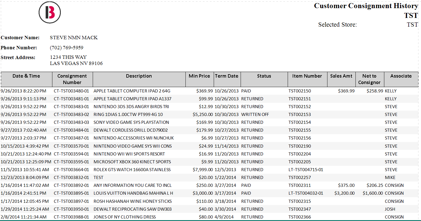
Task: Click the Status column header
Action: tap(264, 79)
